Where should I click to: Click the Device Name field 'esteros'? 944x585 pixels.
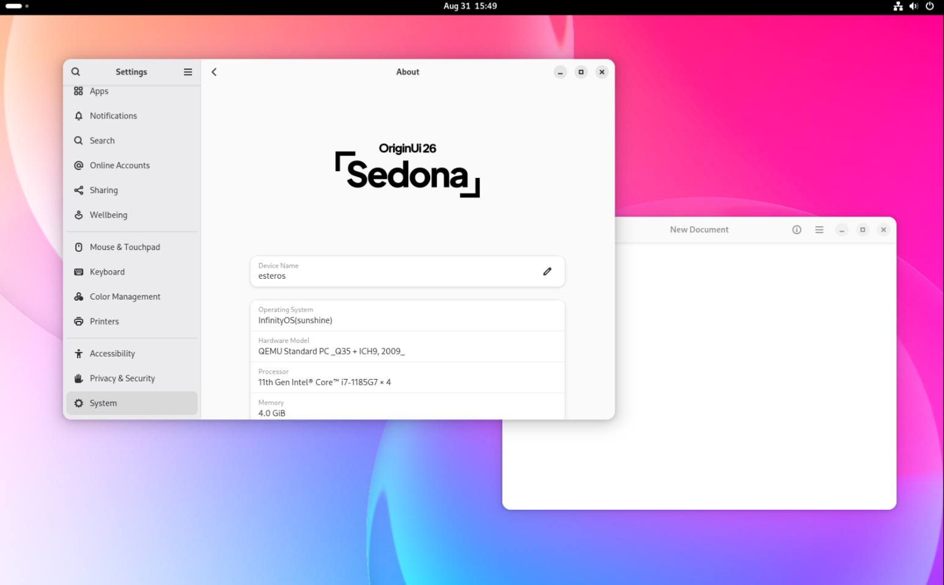pyautogui.click(x=408, y=271)
